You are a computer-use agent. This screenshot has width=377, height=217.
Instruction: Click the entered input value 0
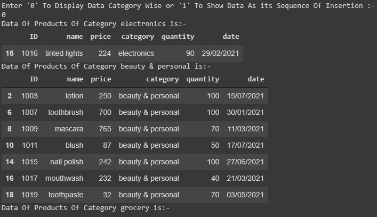4,15
